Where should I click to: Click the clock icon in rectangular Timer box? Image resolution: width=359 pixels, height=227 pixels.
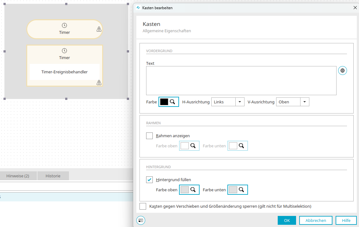coord(64,51)
